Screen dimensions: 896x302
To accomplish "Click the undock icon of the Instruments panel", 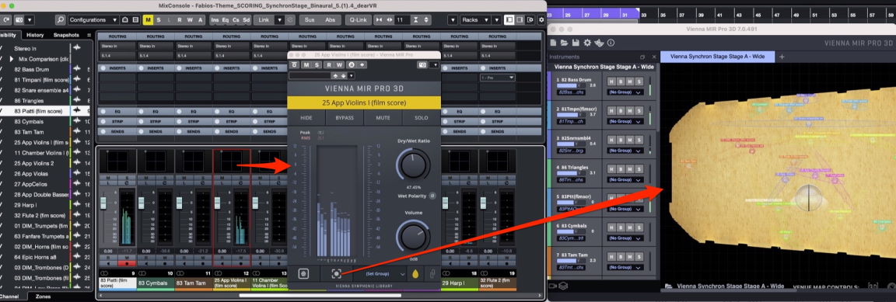I will pyautogui.click(x=642, y=57).
